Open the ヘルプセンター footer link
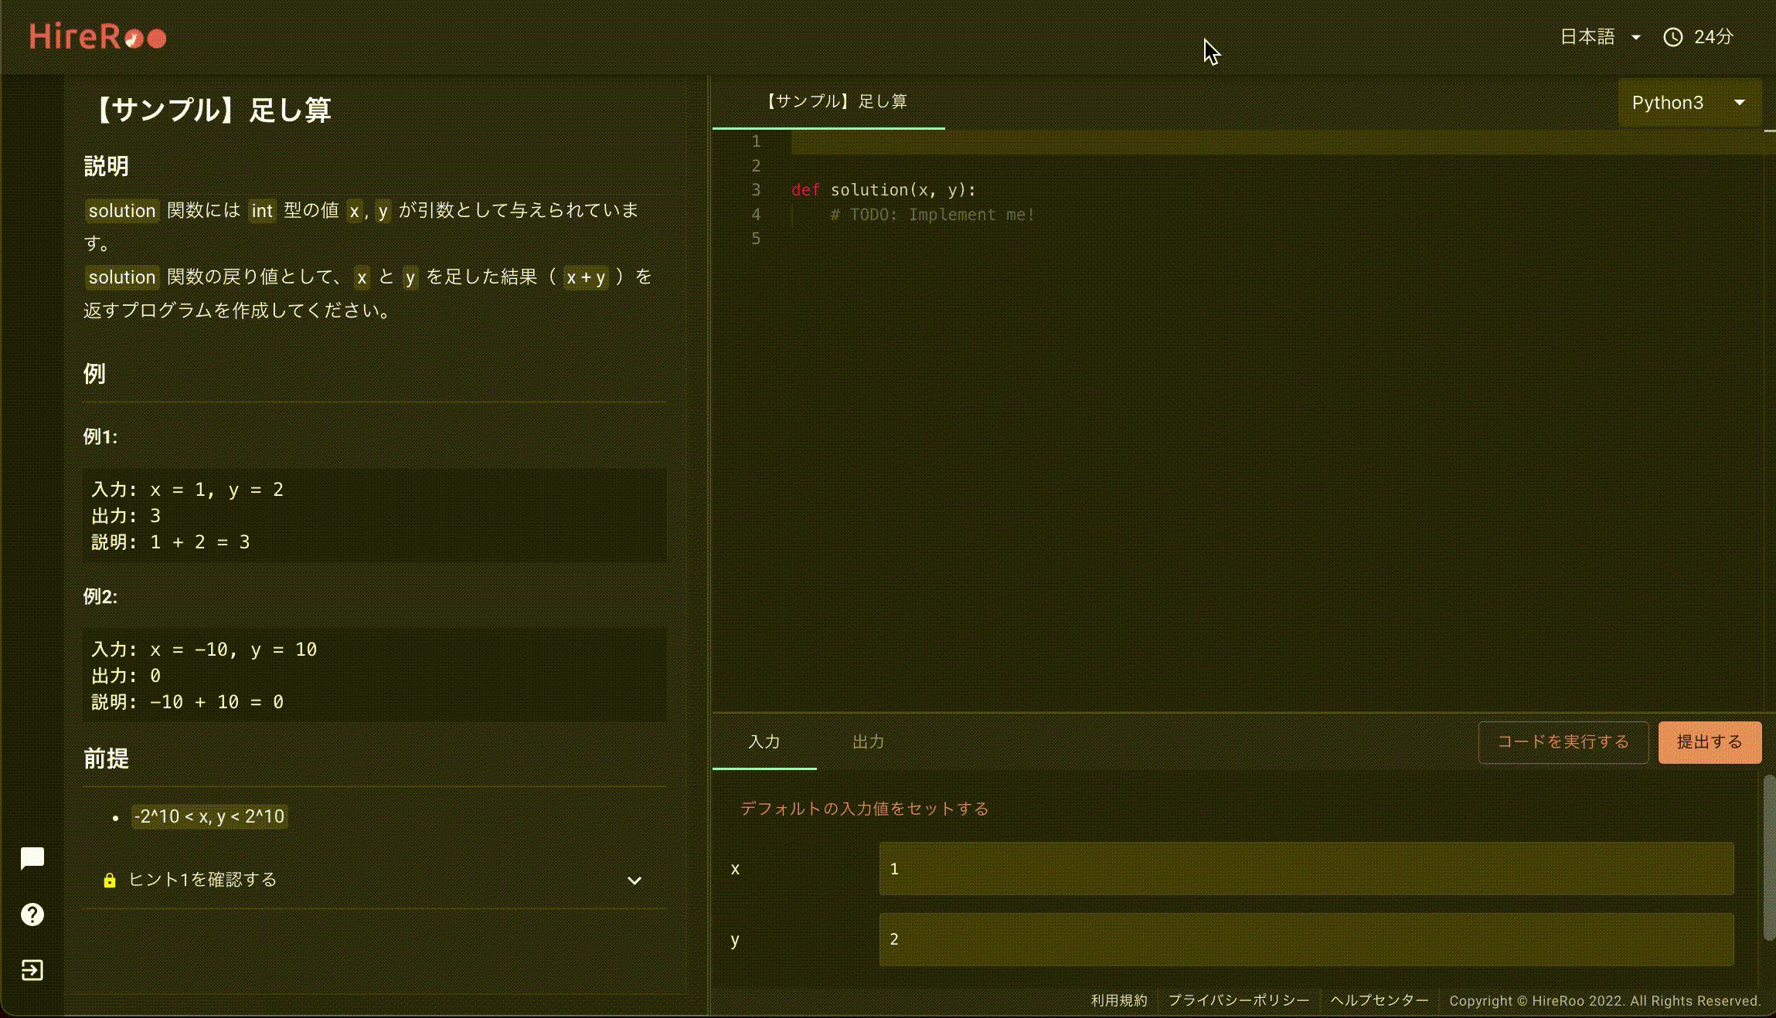This screenshot has height=1018, width=1776. [x=1379, y=1001]
